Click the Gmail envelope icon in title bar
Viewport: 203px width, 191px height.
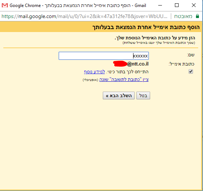coord(5,6)
